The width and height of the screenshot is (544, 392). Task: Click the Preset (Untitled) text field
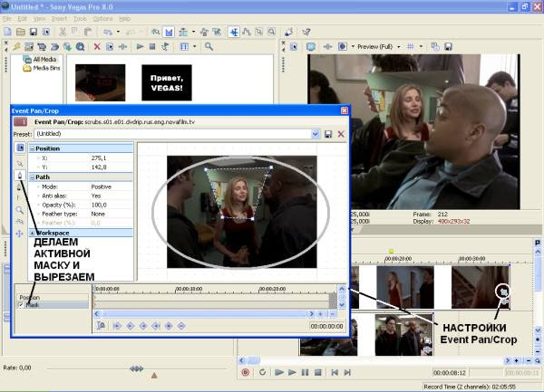click(173, 134)
